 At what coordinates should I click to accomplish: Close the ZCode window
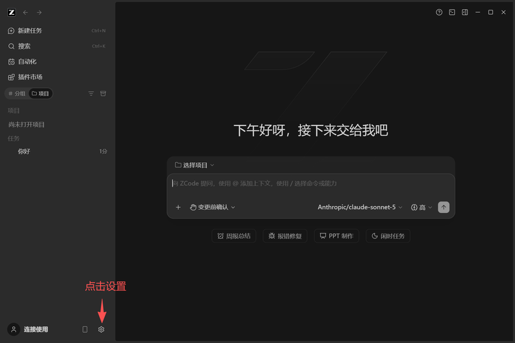click(503, 12)
